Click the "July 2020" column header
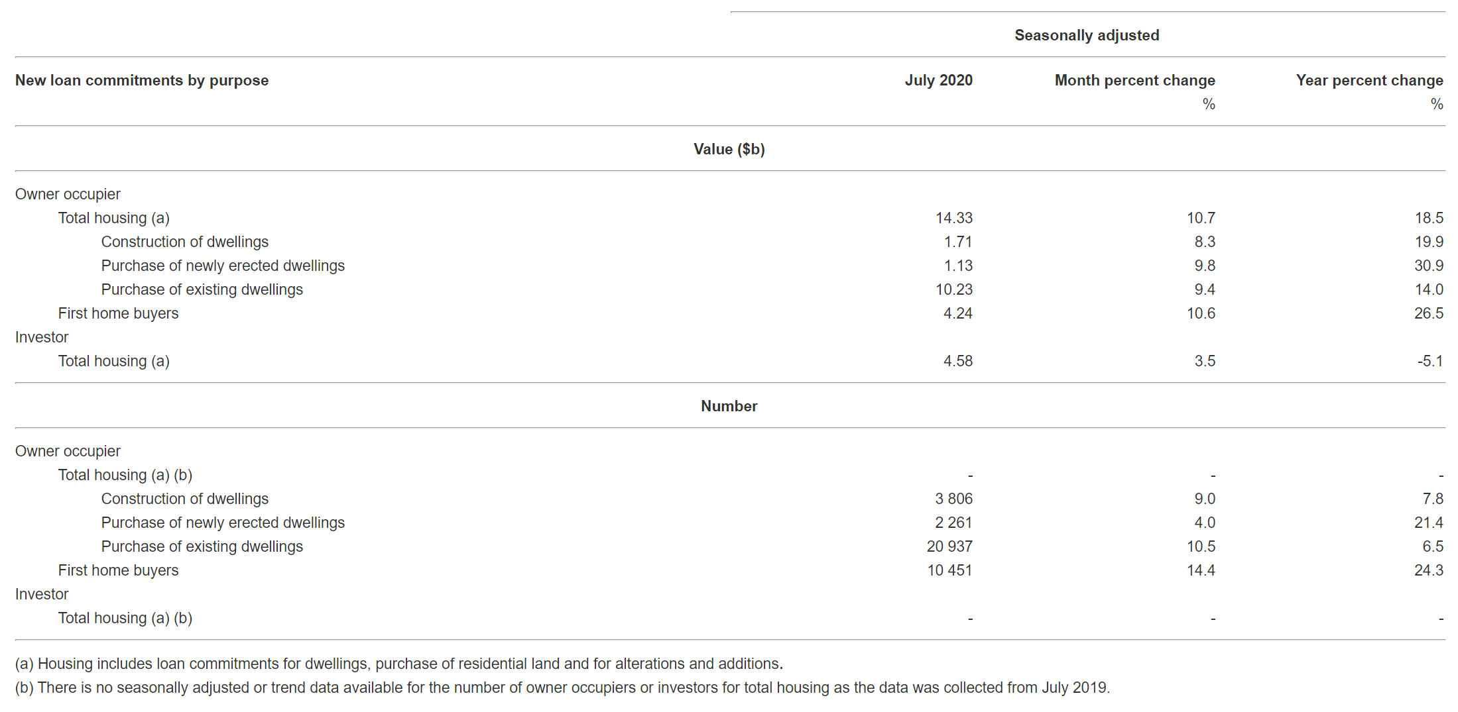 pos(938,80)
